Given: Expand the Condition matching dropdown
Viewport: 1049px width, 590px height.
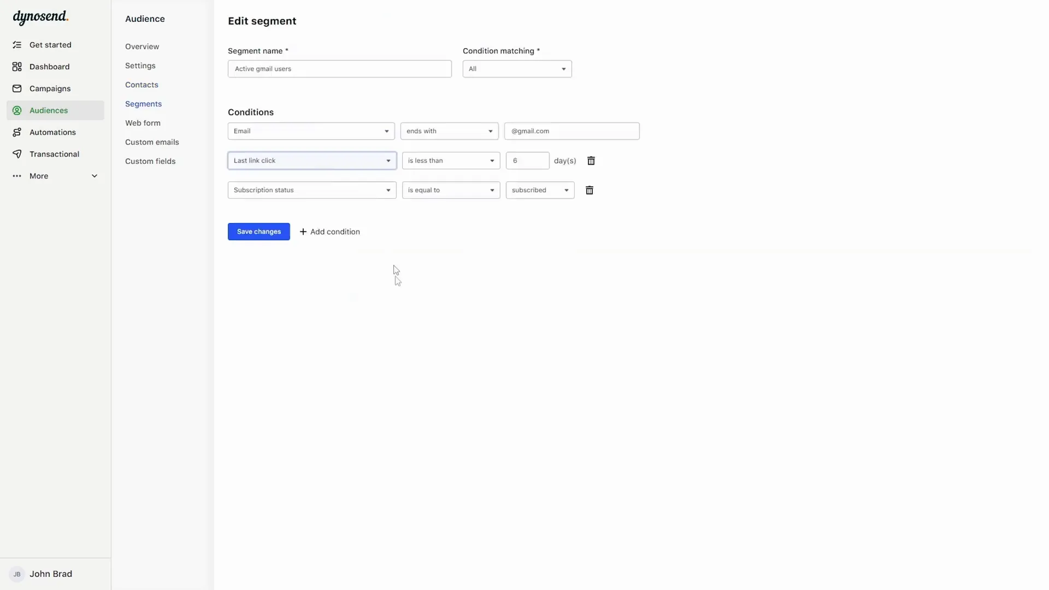Looking at the screenshot, I should point(516,68).
